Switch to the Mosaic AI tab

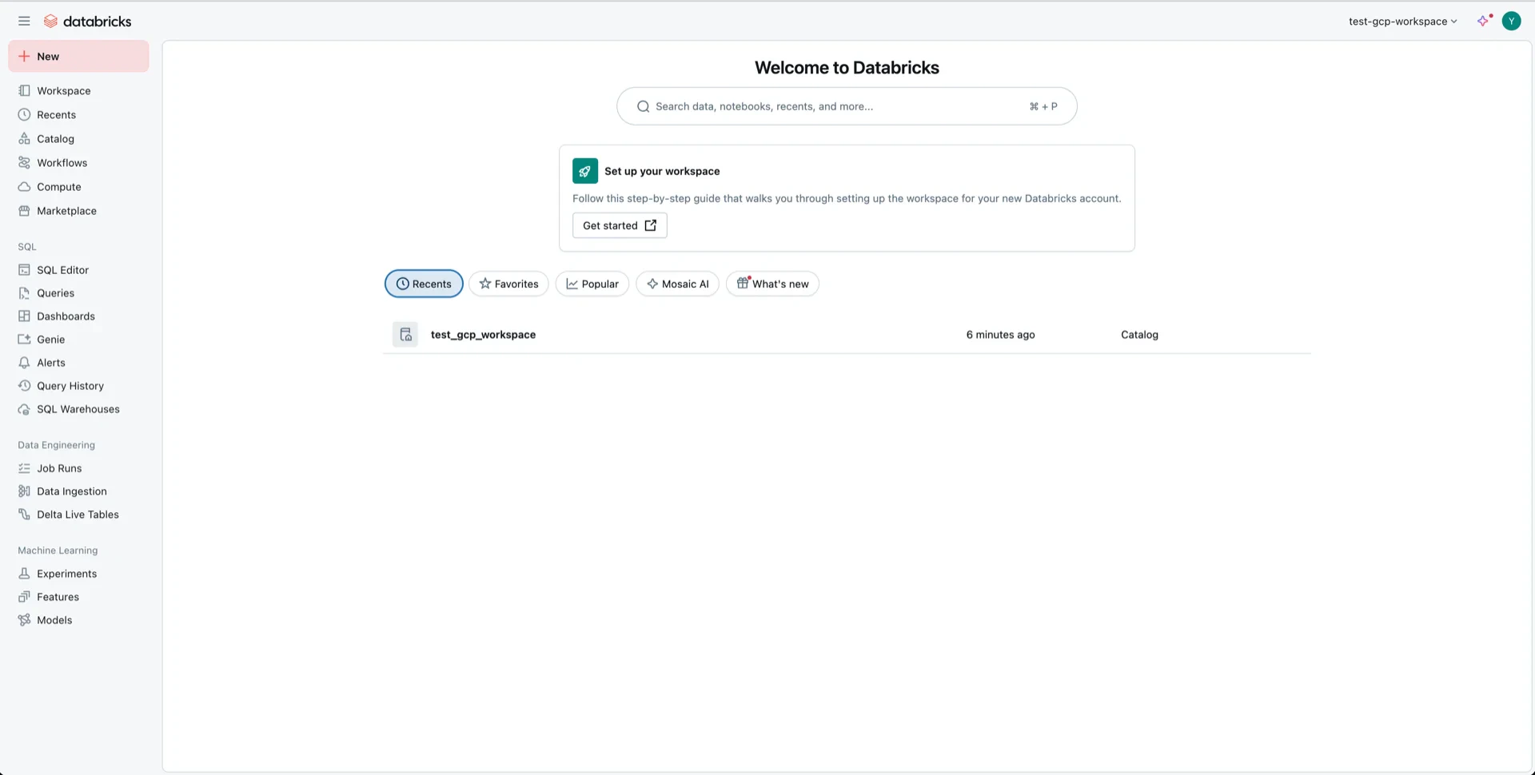click(678, 284)
